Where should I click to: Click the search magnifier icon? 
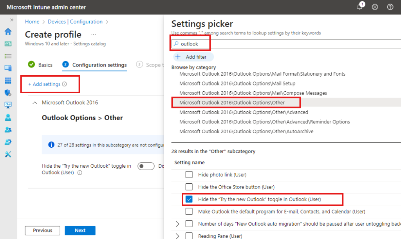(176, 44)
